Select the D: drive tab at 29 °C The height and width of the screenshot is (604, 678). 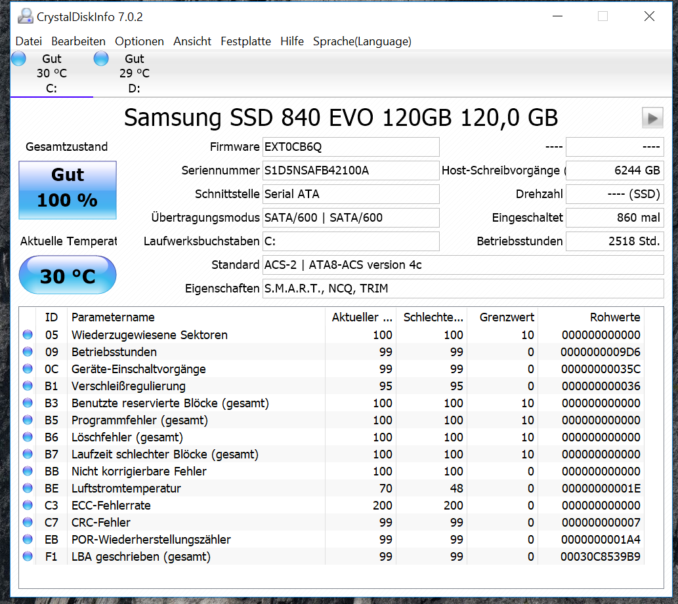pyautogui.click(x=135, y=73)
